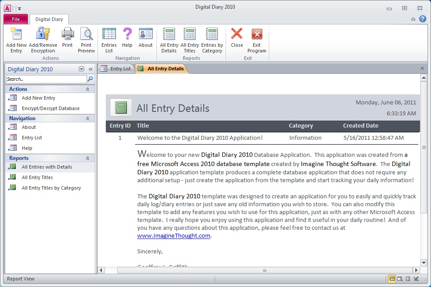The height and width of the screenshot is (287, 431).
Task: Click the vertical scrollbar up arrow
Action: (424, 78)
